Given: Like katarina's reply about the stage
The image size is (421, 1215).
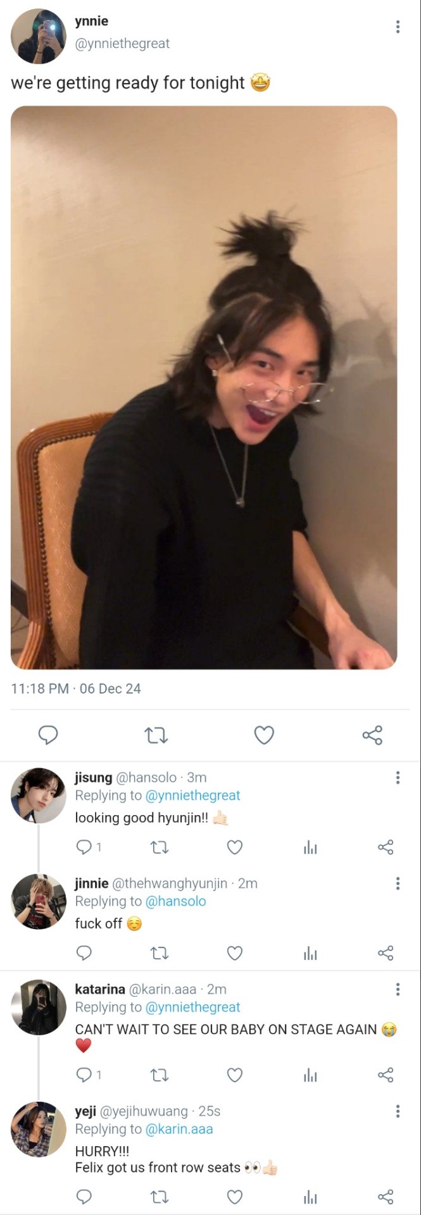Looking at the screenshot, I should pyautogui.click(x=235, y=1075).
